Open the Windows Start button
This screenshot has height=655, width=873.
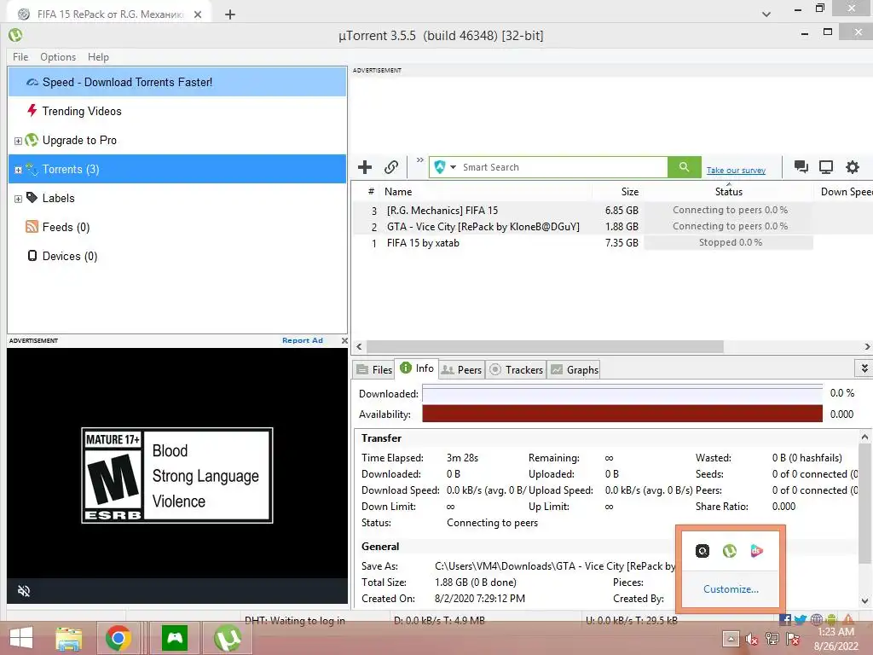[x=21, y=638]
